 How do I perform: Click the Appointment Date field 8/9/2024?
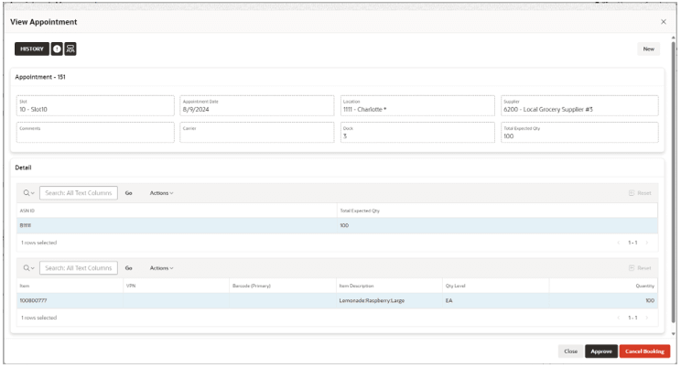tap(257, 105)
